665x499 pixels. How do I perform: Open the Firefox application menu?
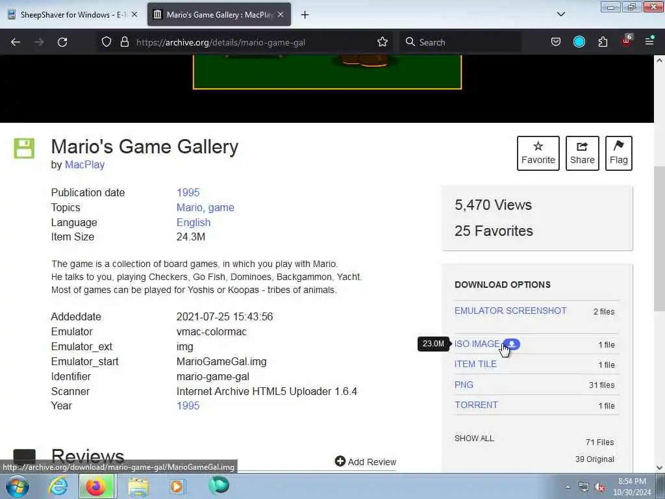(649, 41)
